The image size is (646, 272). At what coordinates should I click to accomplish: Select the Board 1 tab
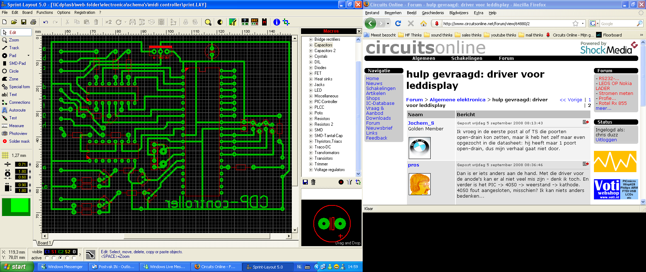45,243
